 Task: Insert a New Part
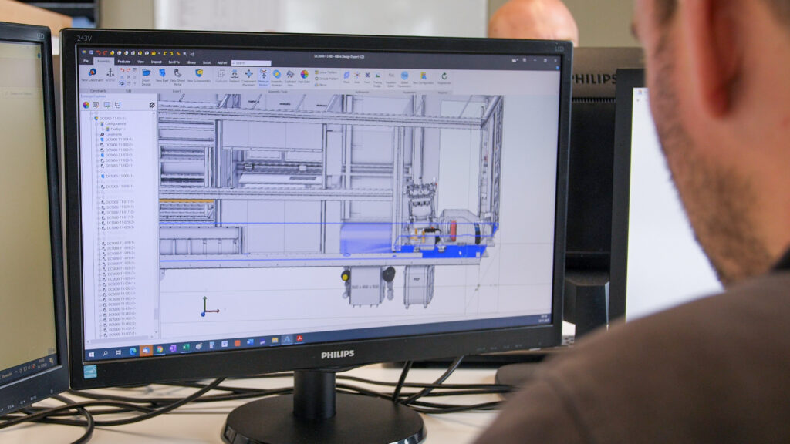point(162,74)
